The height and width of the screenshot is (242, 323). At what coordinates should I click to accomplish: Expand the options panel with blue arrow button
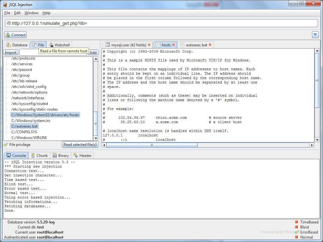click(315, 35)
